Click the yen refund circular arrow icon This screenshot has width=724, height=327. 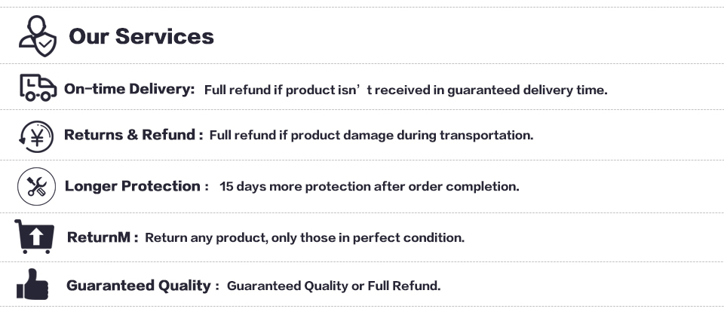[x=36, y=136]
